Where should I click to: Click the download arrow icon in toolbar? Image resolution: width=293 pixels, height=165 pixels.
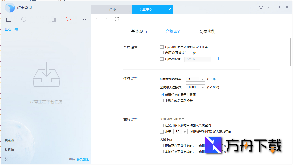pyautogui.click(x=24, y=19)
